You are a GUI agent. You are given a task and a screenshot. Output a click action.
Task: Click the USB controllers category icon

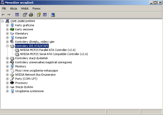point(12,62)
